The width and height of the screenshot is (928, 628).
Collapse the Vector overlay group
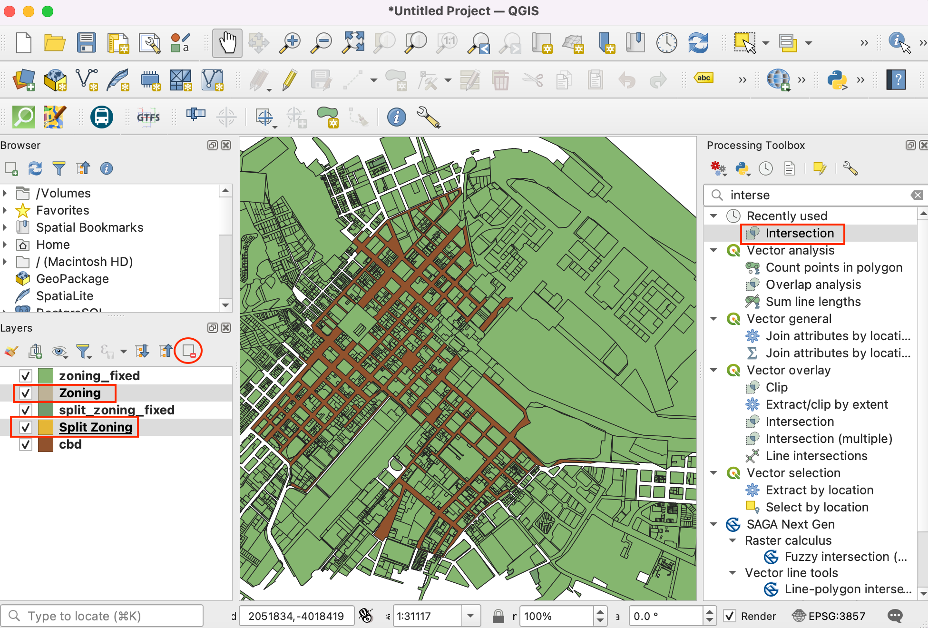[713, 370]
